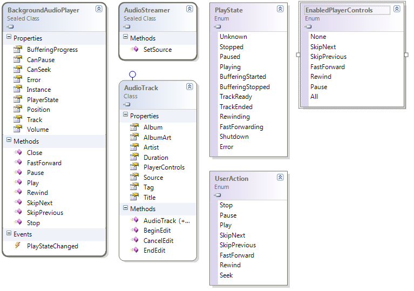Click the BackgroundAudioPlayer header tag icon
This screenshot has height=291, width=414.
coord(10,26)
